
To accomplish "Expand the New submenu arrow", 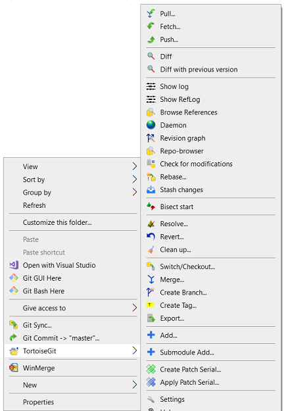I will [x=135, y=385].
